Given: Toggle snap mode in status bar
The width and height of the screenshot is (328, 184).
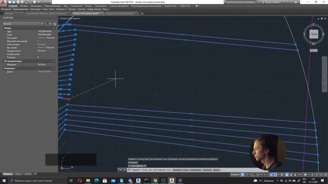Looking at the screenshot, I should pos(247,175).
